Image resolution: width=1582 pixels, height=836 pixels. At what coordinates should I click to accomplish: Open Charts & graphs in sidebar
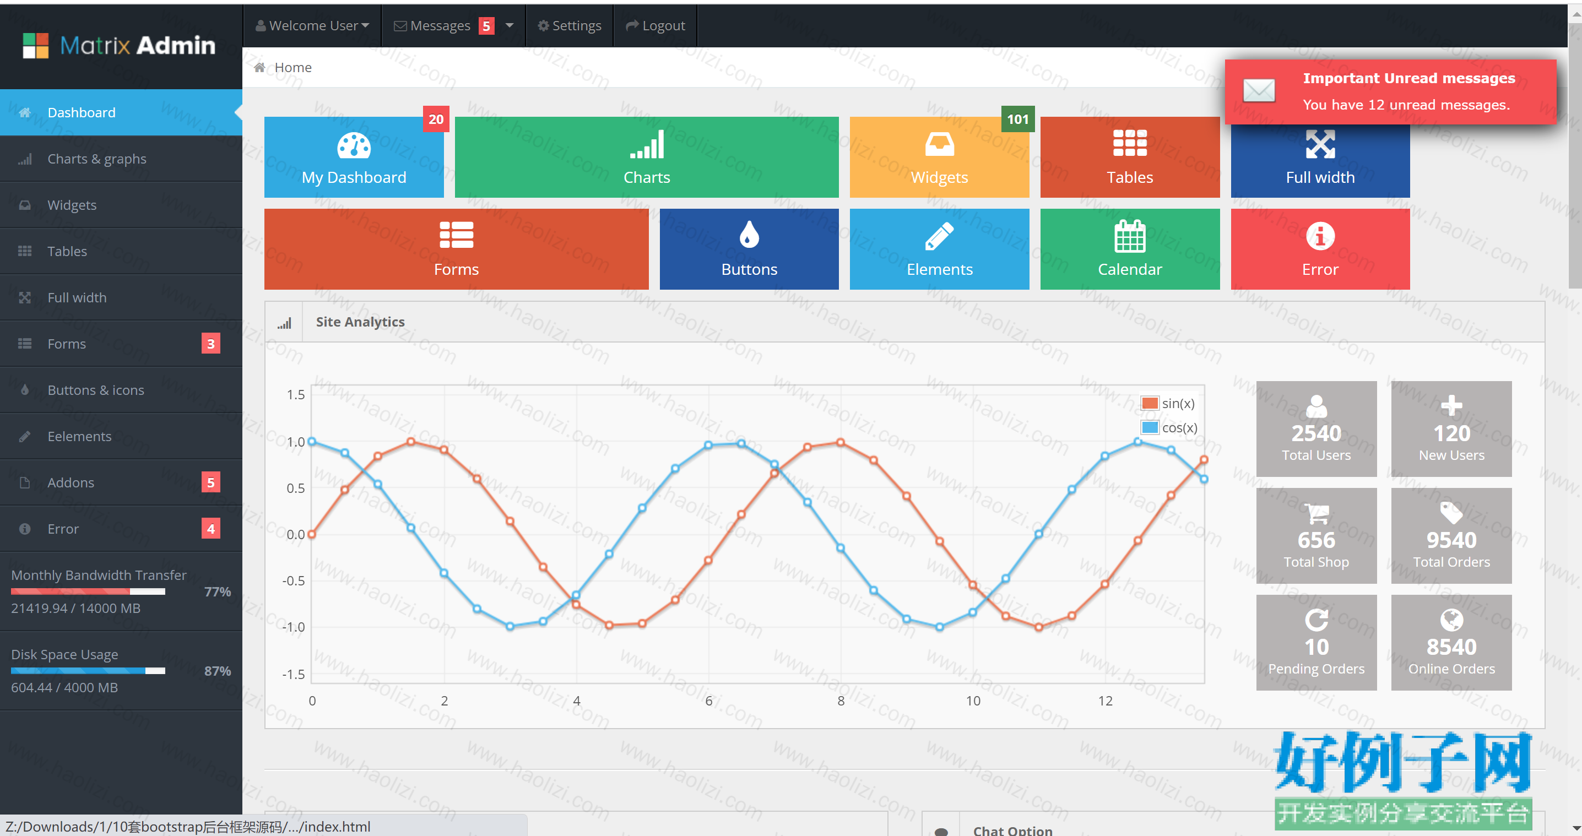pos(121,159)
